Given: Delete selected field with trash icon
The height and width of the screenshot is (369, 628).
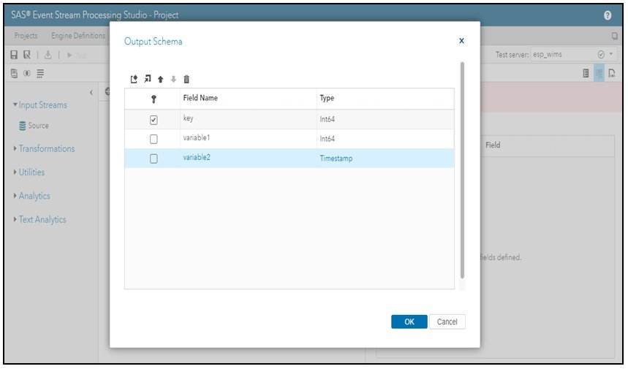Looking at the screenshot, I should 186,79.
